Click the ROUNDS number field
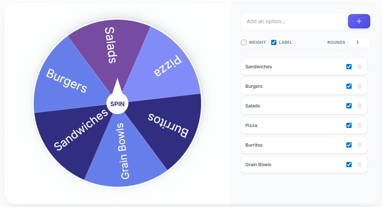382x207 pixels. tap(359, 42)
